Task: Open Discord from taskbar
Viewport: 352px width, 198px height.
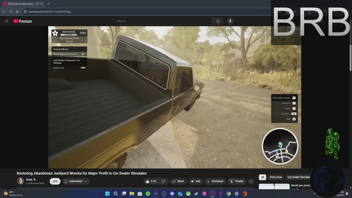Action: 172,194
